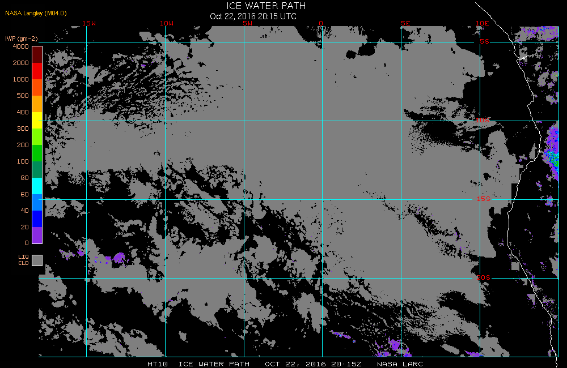
Task: Click the gray LIQ CLD swatch
Action: [x=37, y=260]
